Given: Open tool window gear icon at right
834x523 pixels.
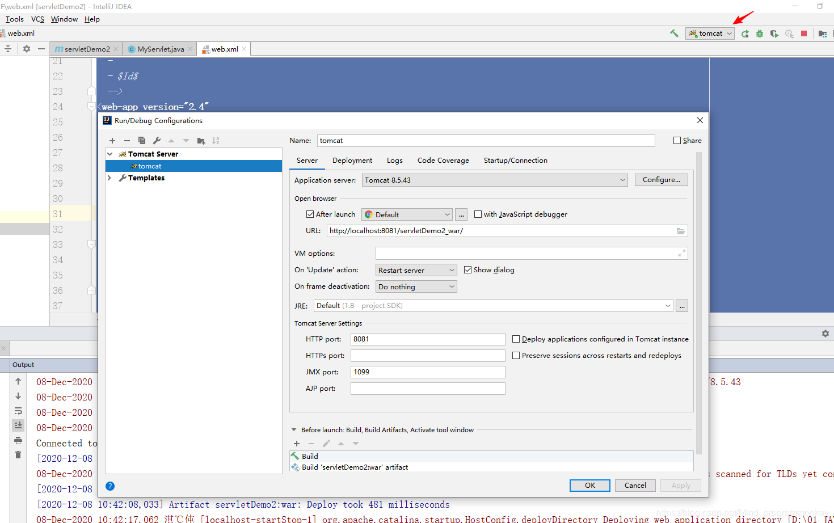Looking at the screenshot, I should pyautogui.click(x=825, y=334).
